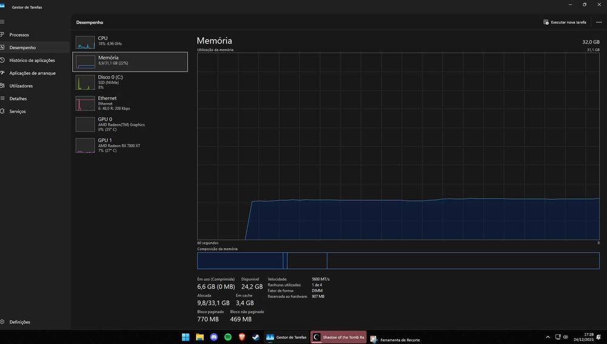
Task: Click the Composição da memória bar
Action: coord(398,261)
